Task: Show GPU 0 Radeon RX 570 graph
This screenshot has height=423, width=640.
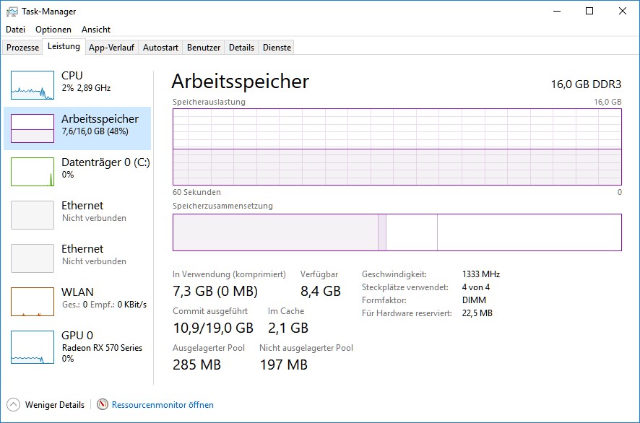Action: (x=33, y=345)
